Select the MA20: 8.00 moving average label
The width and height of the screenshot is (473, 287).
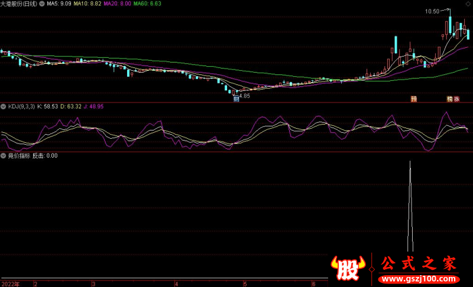[x=117, y=4]
